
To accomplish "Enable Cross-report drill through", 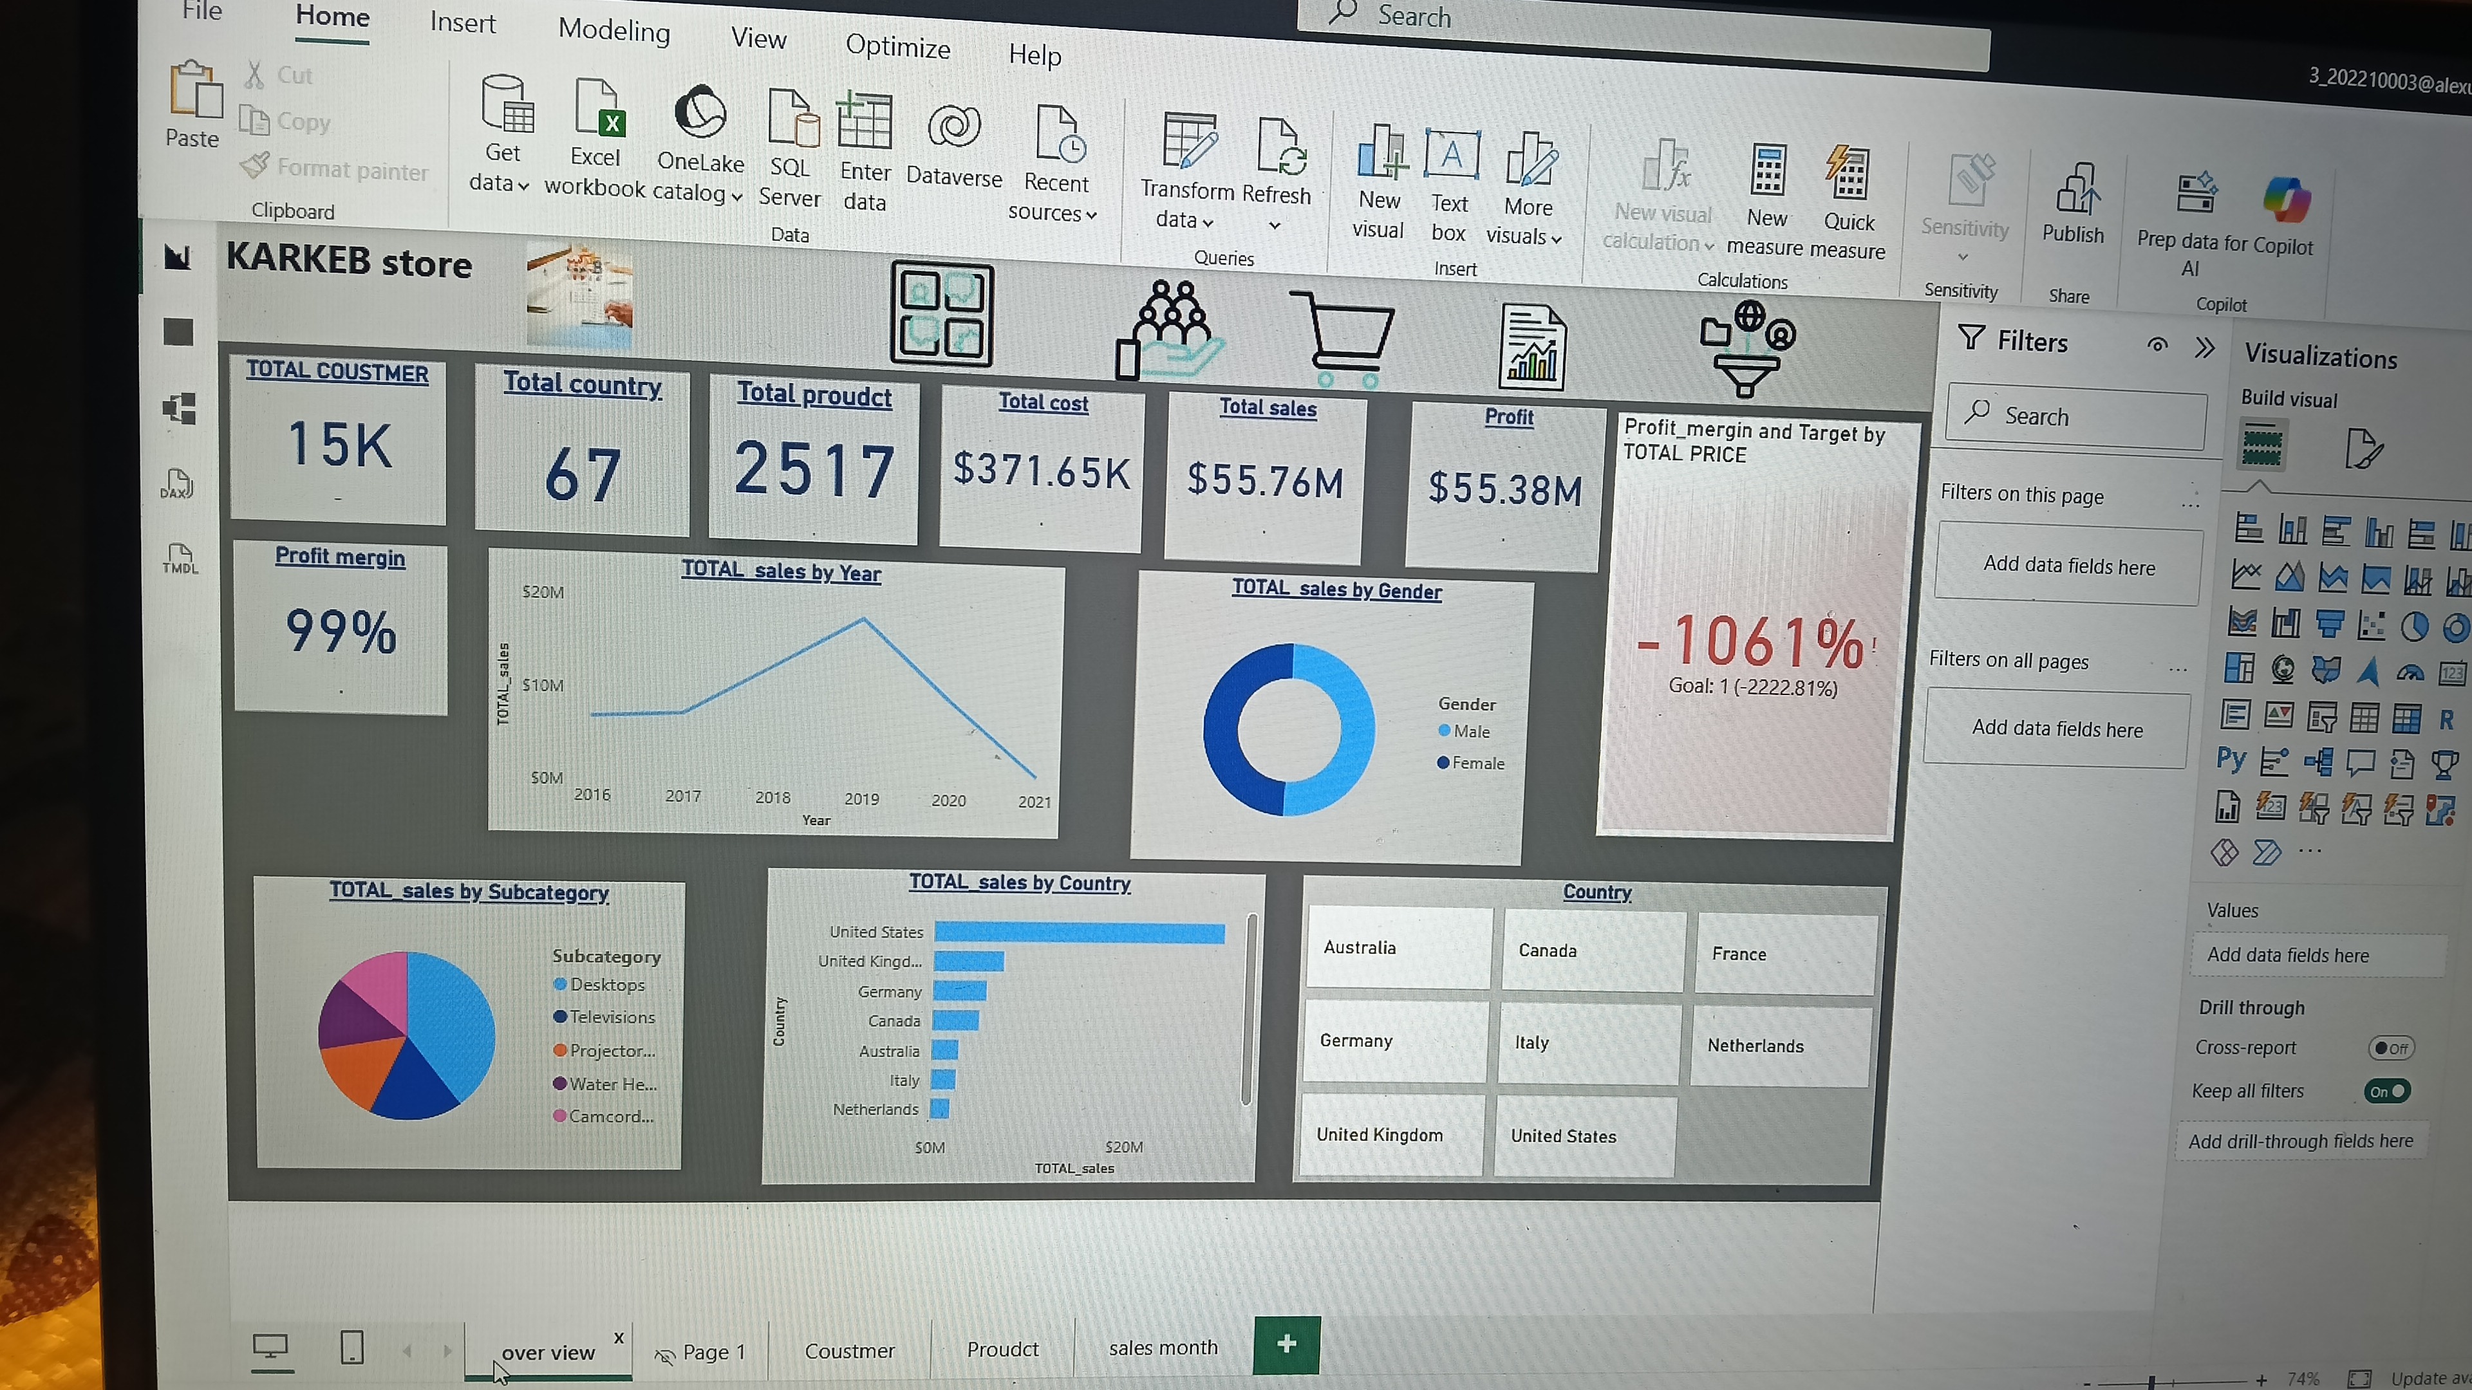I will (x=2390, y=1048).
